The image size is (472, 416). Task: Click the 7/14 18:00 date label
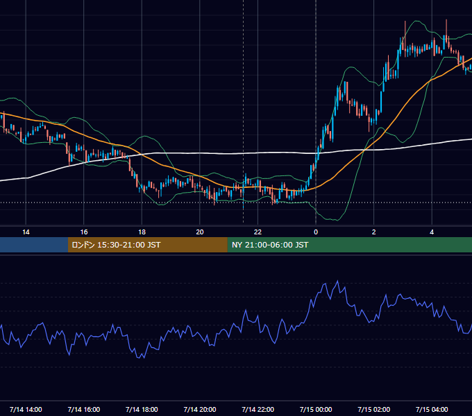pos(142,409)
